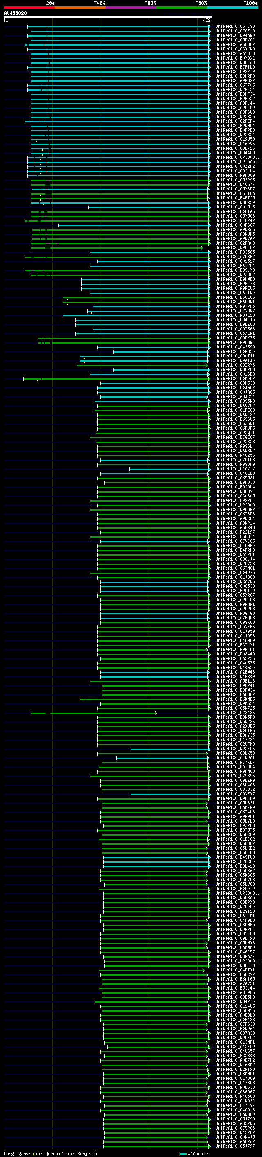The width and height of the screenshot is (262, 1157).
Task: Select the UniRef100_O65581 label
Action: [235, 478]
